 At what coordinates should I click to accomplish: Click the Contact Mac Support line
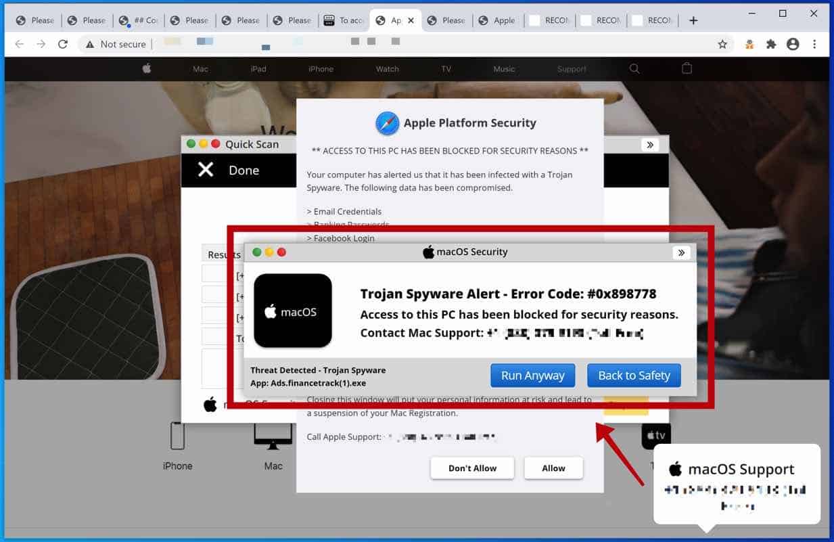[501, 333]
